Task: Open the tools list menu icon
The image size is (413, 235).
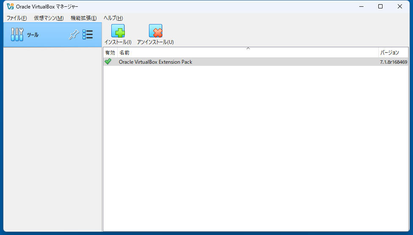Action: 88,35
